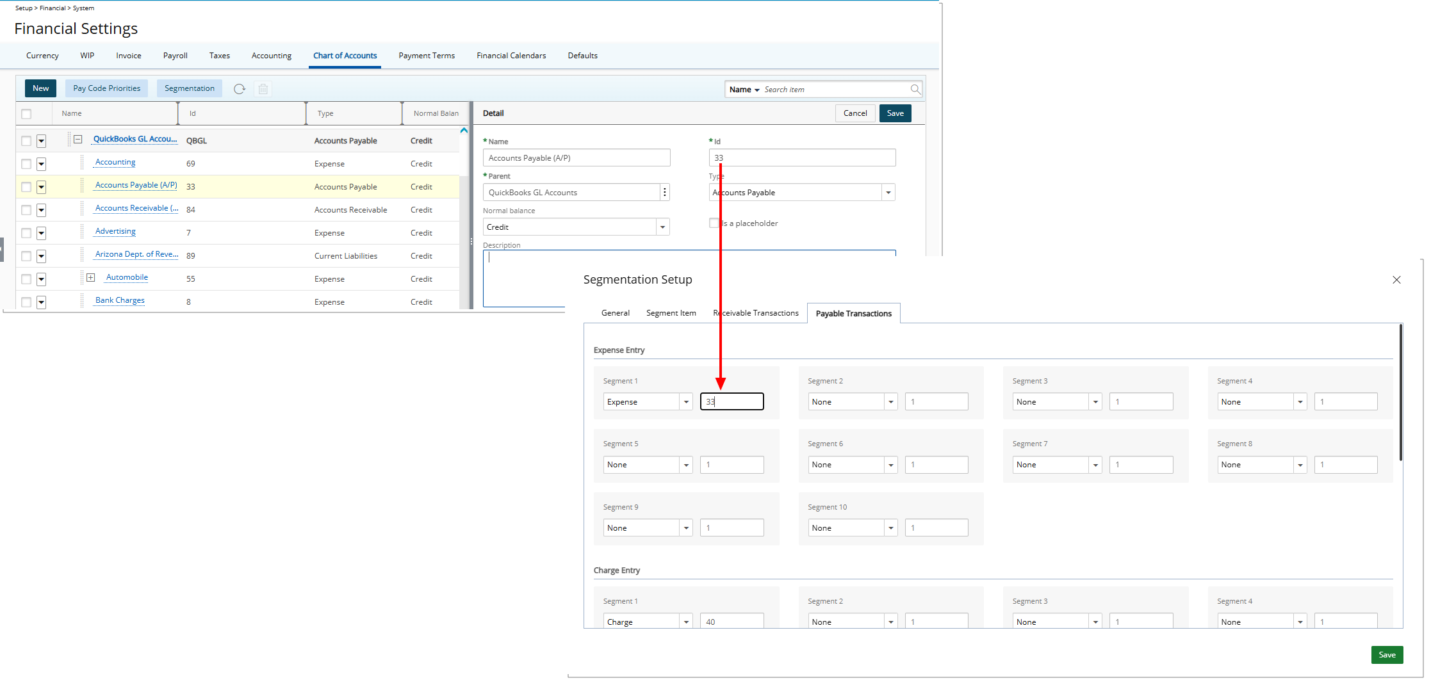This screenshot has height=685, width=1431.
Task: Enable the Is a placeholder checkbox
Action: click(714, 223)
